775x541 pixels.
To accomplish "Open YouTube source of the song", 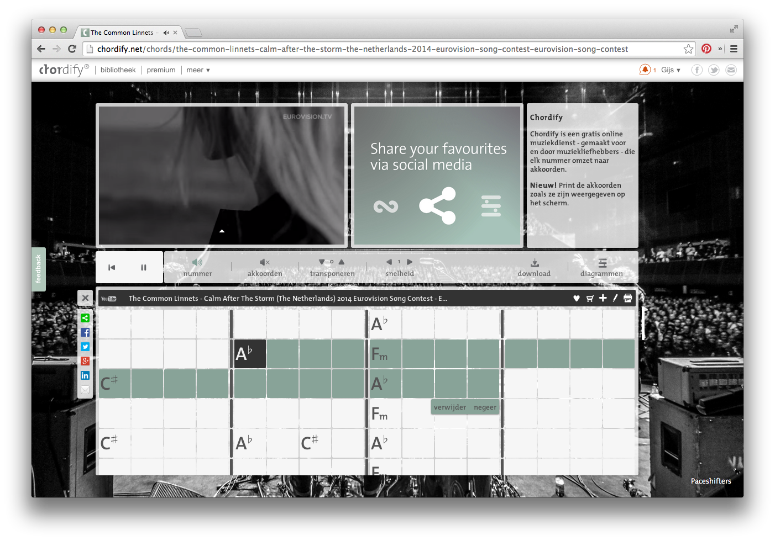I will pos(109,299).
